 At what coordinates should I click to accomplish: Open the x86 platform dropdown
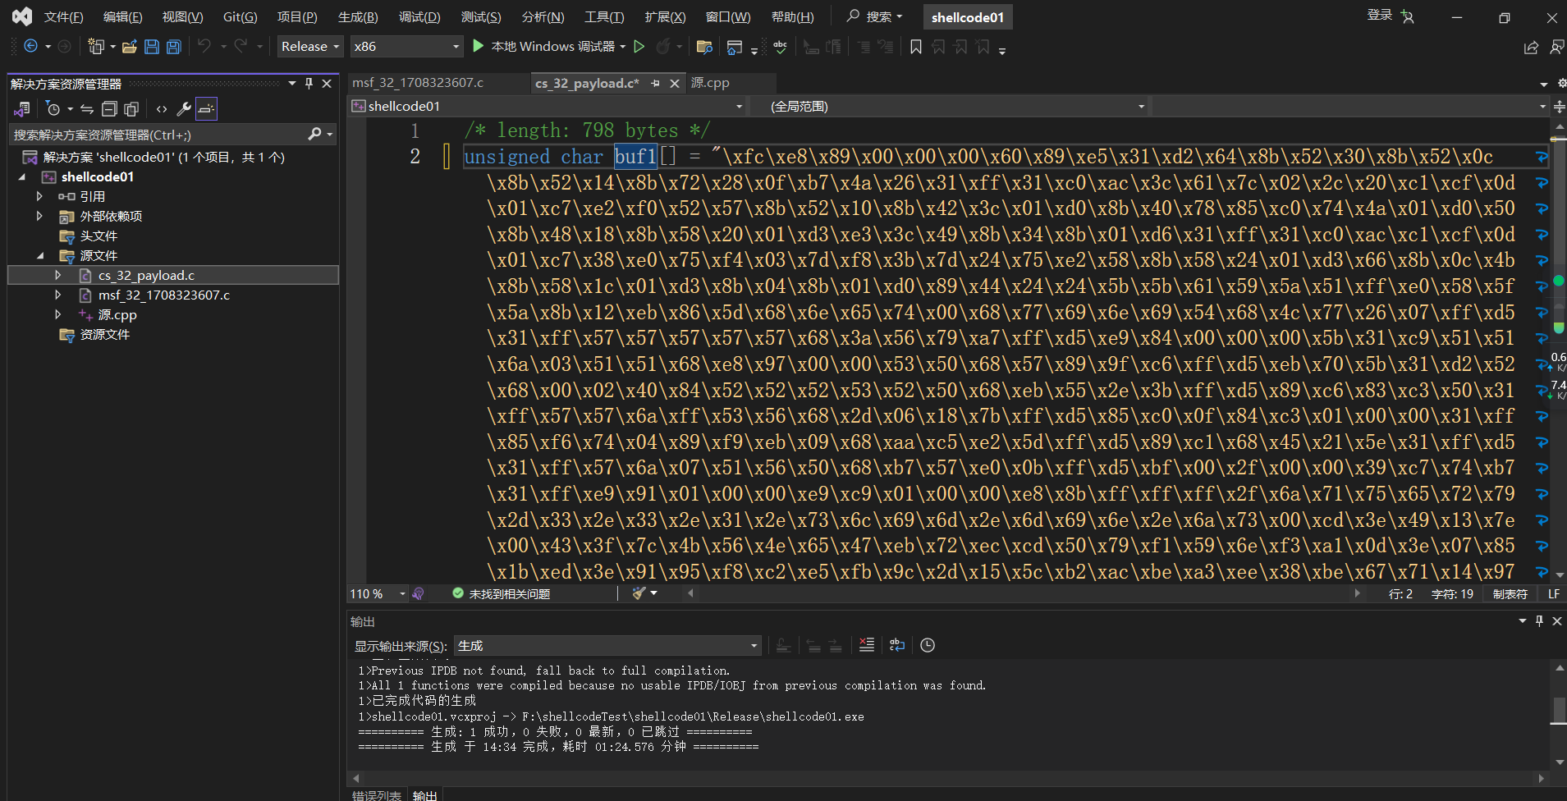coord(406,46)
